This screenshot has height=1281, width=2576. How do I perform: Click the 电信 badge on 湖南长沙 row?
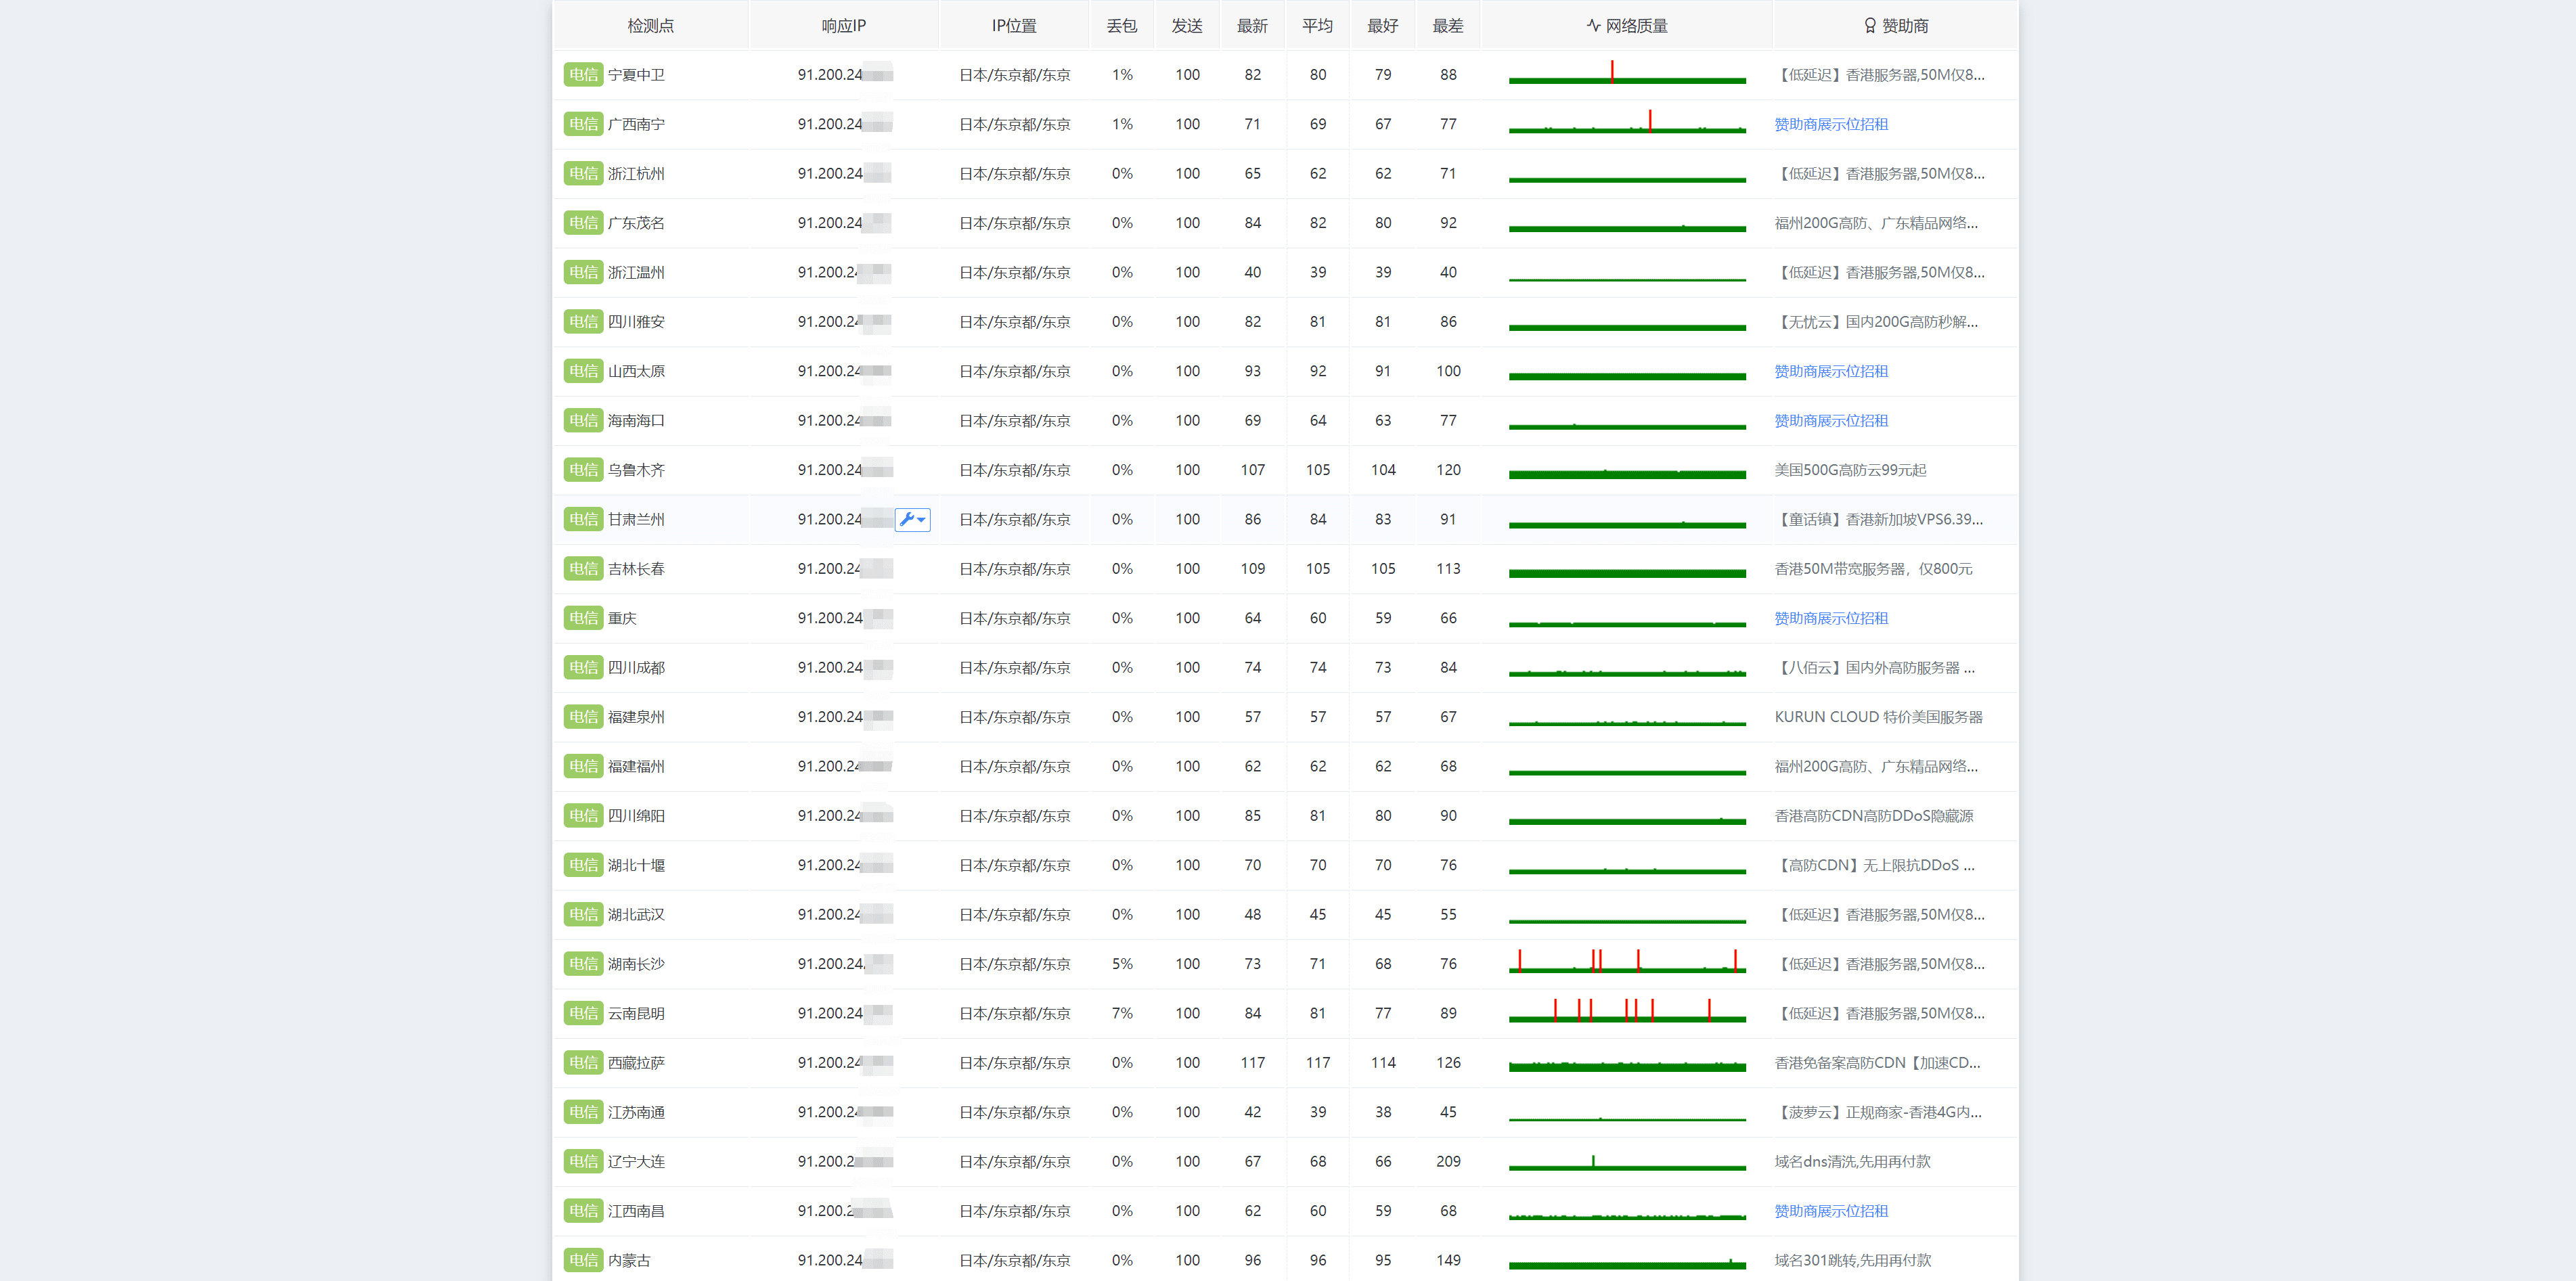point(583,964)
